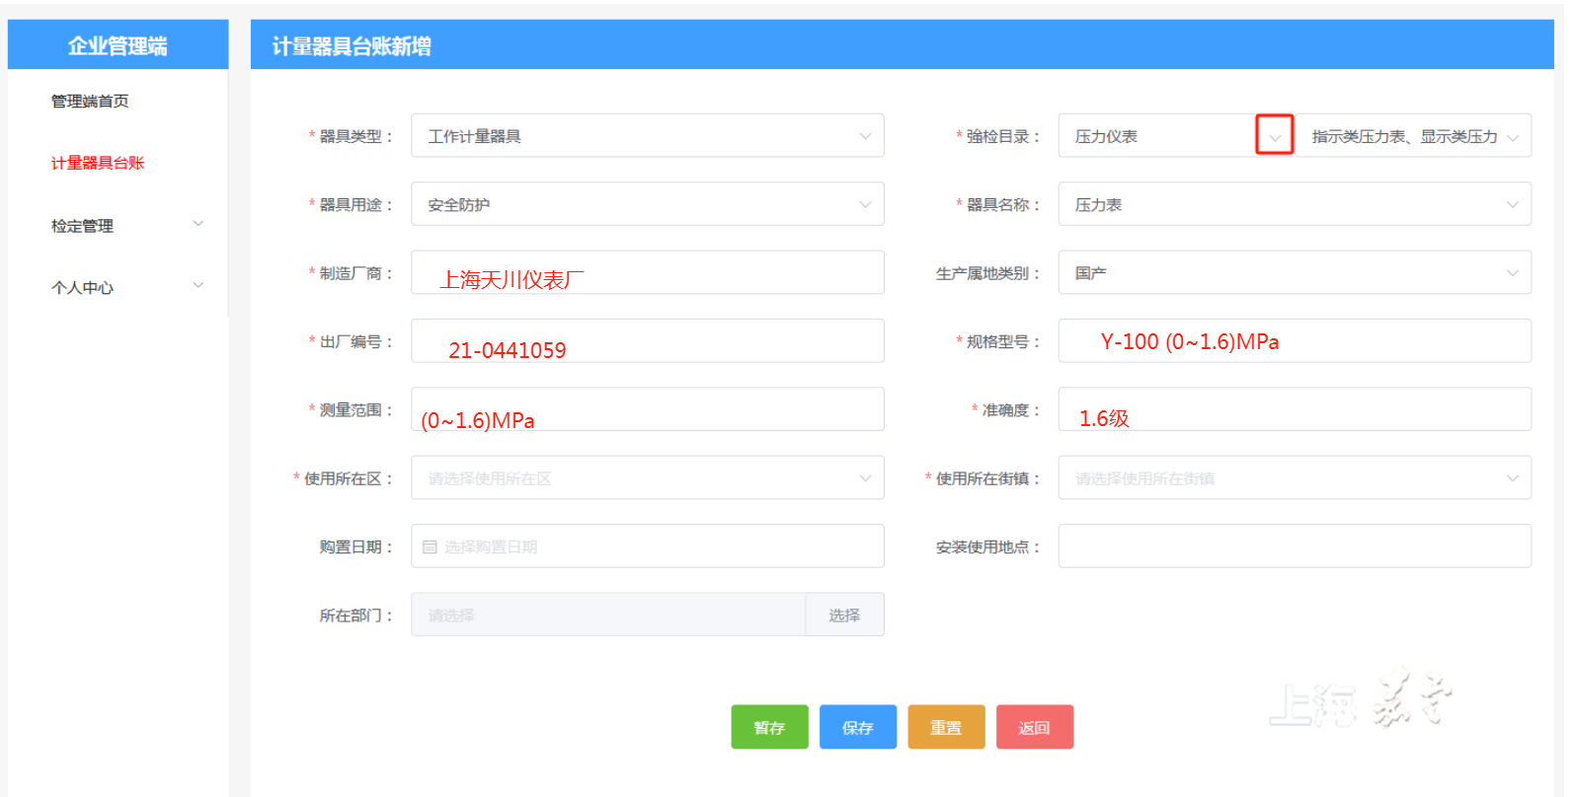Expand 强检目录 压力仪表 dropdown chevron

(x=1274, y=136)
